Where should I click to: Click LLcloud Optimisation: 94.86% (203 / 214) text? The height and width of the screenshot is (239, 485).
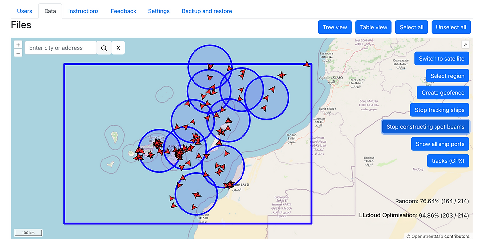pos(414,215)
